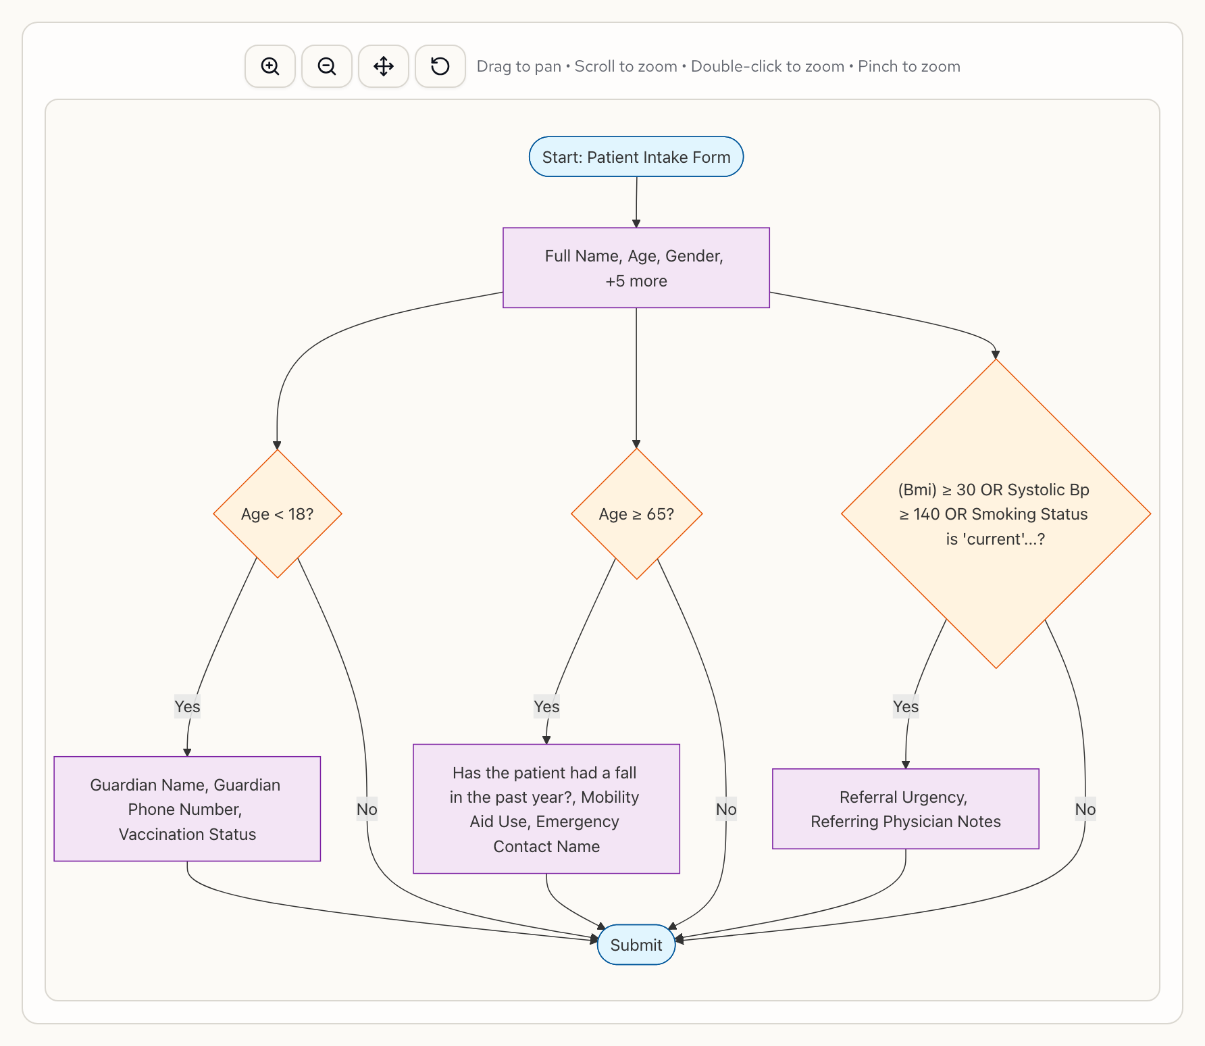
Task: Click the zoom out magnifier icon
Action: pyautogui.click(x=327, y=66)
